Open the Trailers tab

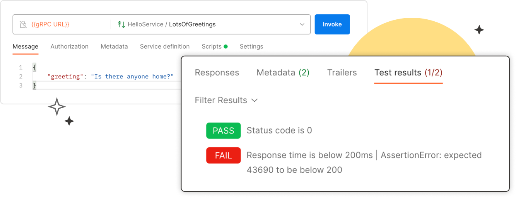click(x=342, y=73)
